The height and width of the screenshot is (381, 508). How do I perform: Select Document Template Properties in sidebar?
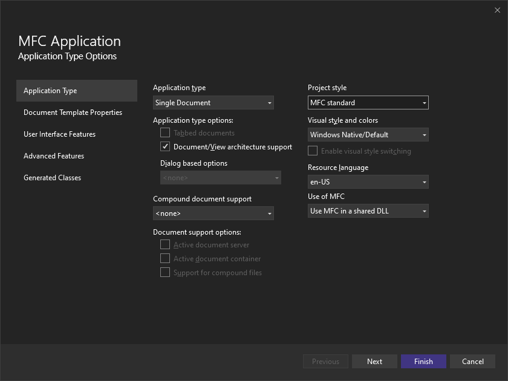tap(72, 112)
